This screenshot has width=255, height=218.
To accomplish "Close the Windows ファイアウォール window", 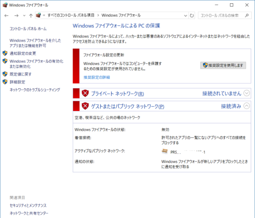I will coord(247,5).
